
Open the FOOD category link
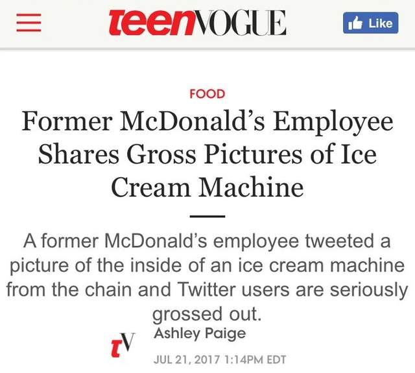click(x=207, y=94)
